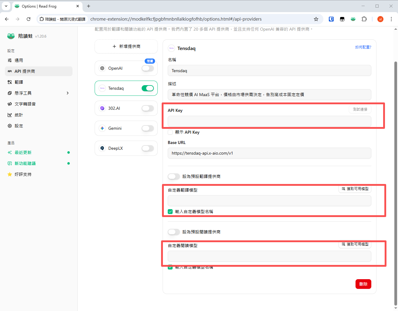Enable the OpenAI provider switch

pos(148,68)
